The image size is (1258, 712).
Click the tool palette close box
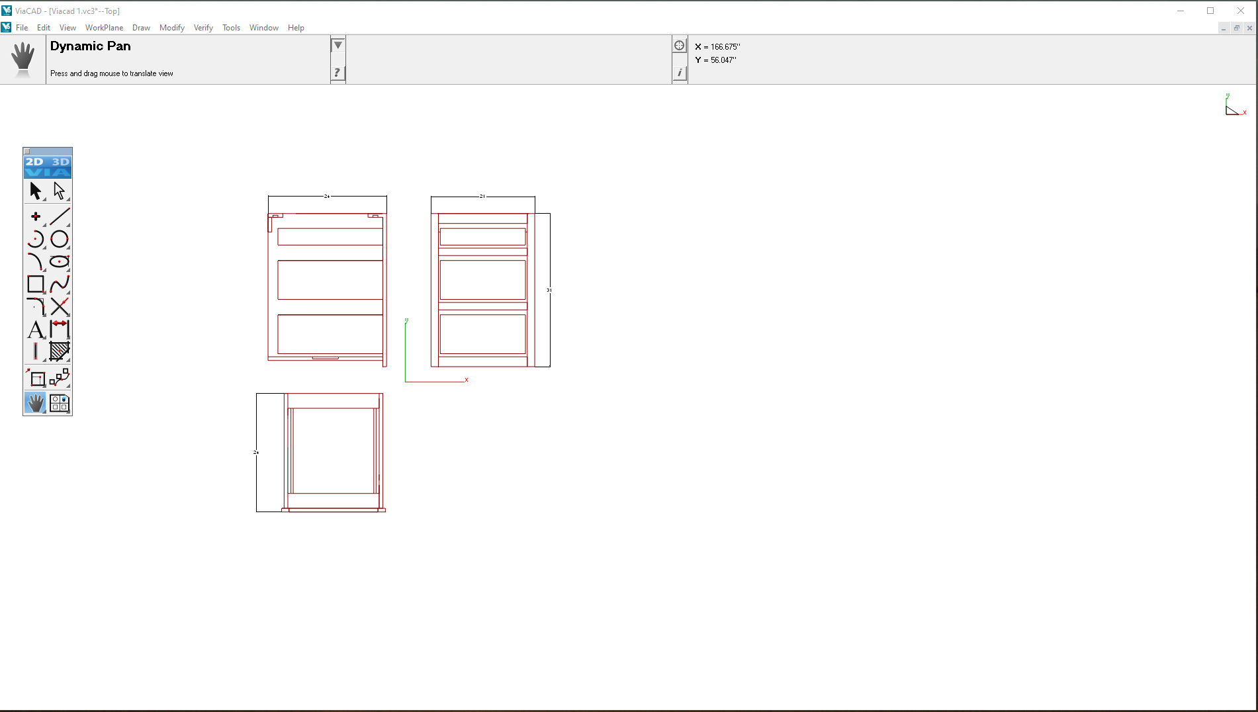(x=27, y=152)
